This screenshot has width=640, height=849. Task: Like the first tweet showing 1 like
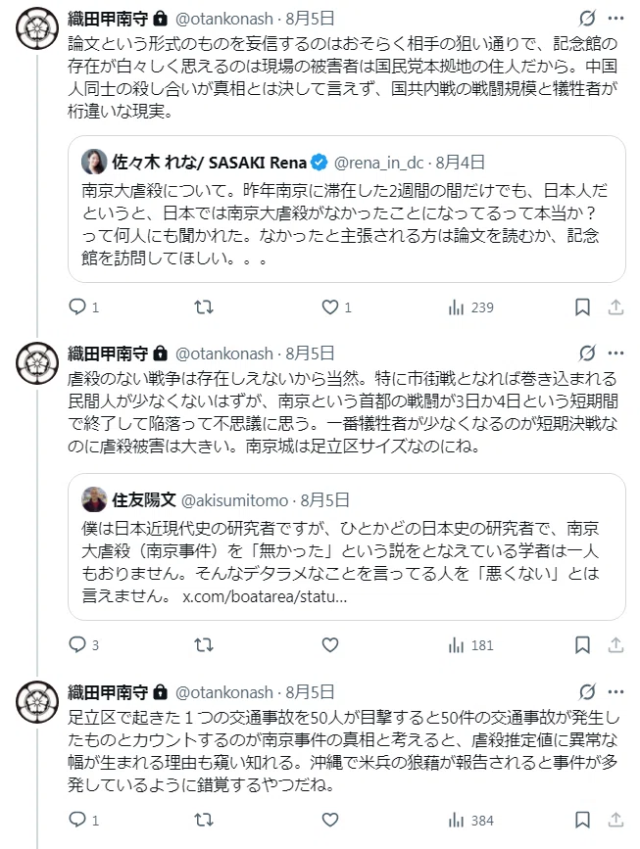pyautogui.click(x=336, y=307)
